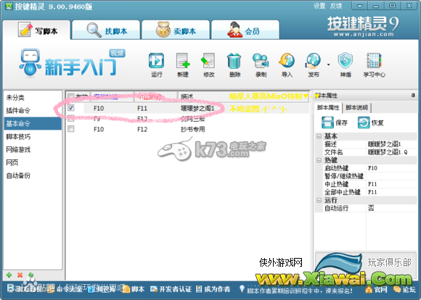Select the 基本命令 category
This screenshot has width=421, height=300.
(x=33, y=123)
